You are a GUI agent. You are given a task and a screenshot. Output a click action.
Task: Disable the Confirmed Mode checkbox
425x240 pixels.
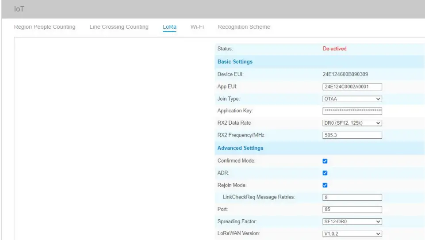pos(325,161)
